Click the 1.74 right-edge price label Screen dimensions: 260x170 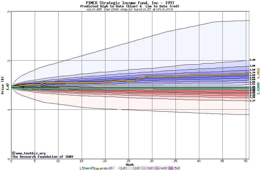tap(252, 73)
